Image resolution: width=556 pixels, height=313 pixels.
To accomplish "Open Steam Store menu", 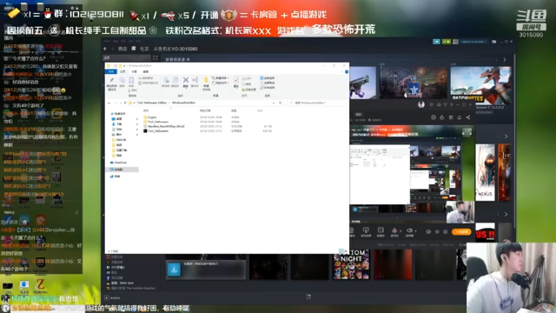I will pos(122,49).
